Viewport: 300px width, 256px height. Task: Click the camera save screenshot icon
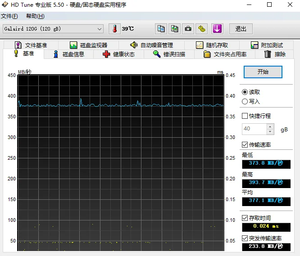(188, 29)
